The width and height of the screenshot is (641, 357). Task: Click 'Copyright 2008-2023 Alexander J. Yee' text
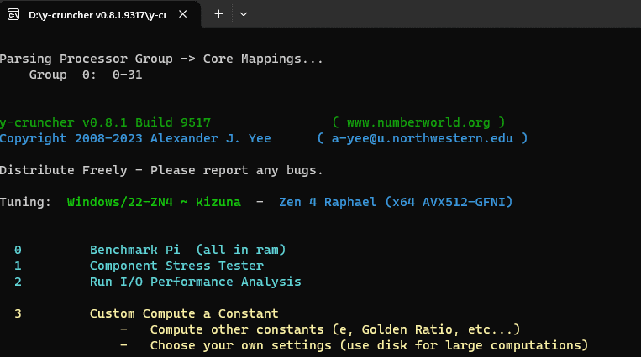click(x=135, y=138)
